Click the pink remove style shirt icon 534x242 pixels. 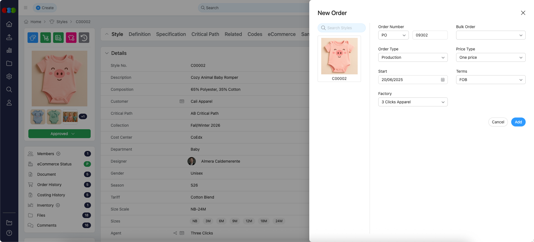point(71,38)
